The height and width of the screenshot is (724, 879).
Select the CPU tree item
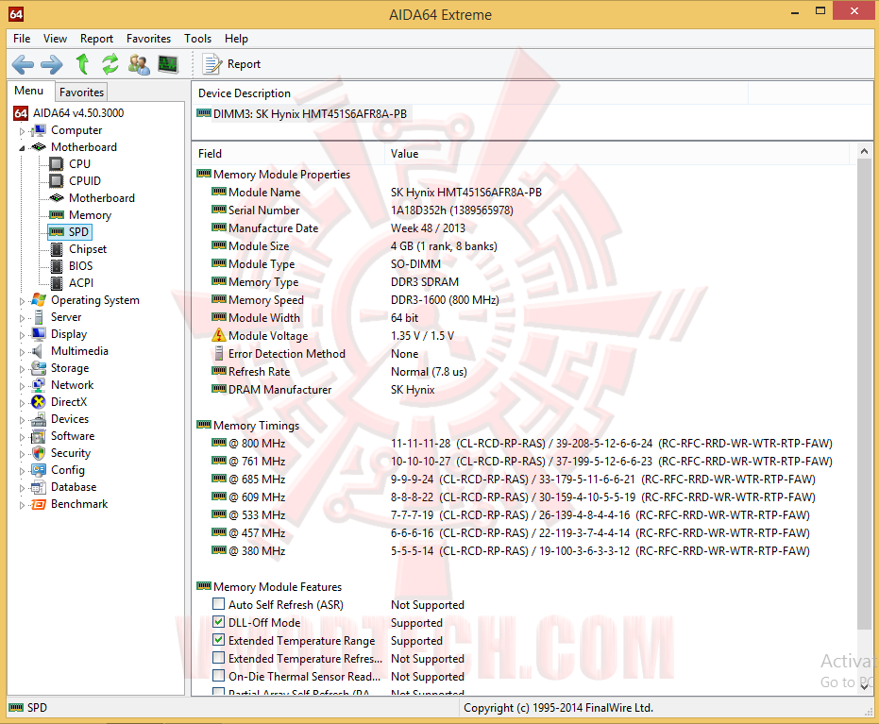(79, 164)
